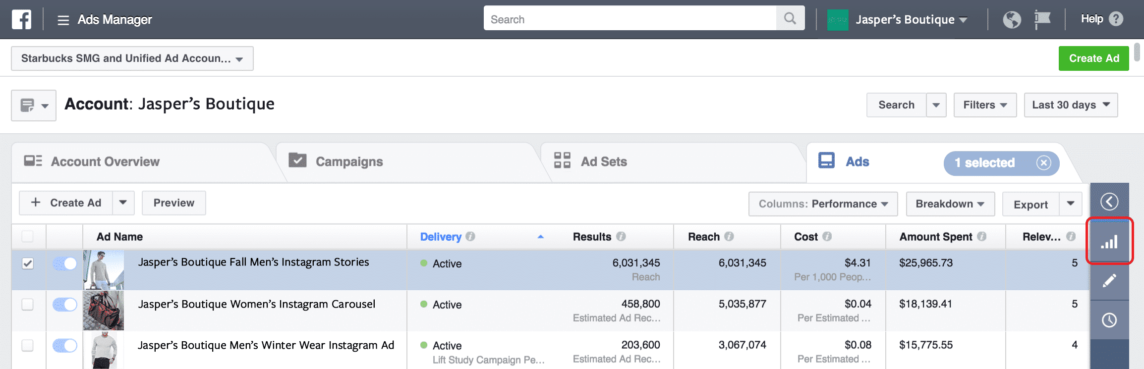Open the clock history side panel icon
The width and height of the screenshot is (1144, 369).
tap(1109, 320)
